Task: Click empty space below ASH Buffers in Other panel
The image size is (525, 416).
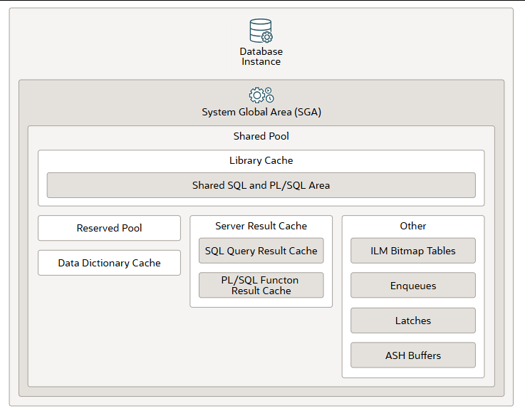Action: click(413, 373)
